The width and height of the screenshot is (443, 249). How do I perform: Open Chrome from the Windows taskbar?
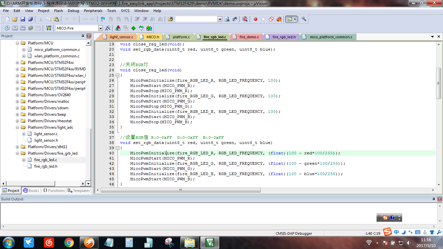click(x=69, y=242)
